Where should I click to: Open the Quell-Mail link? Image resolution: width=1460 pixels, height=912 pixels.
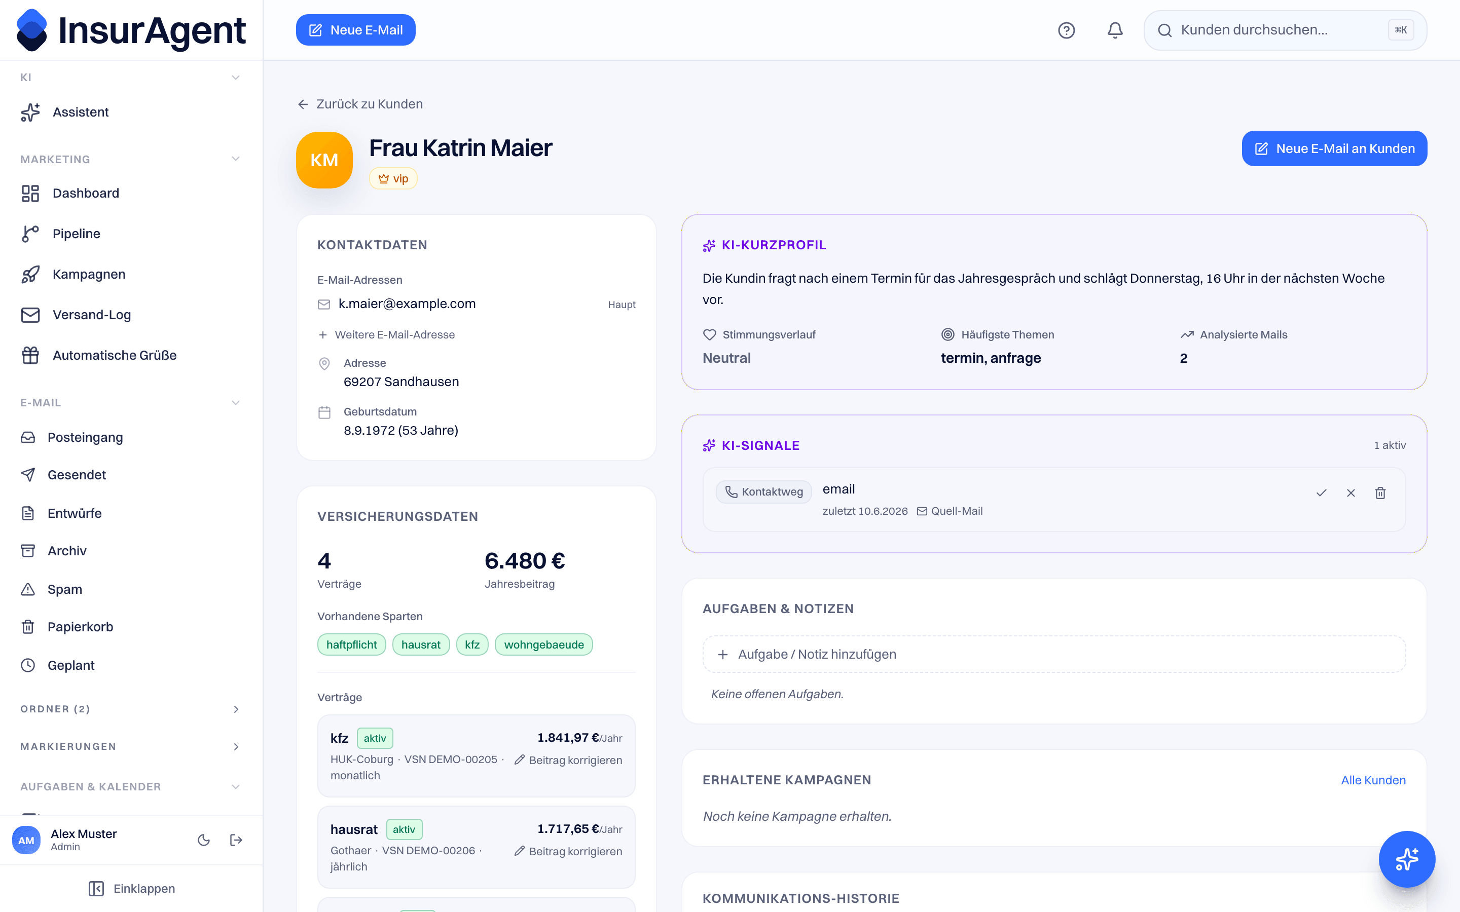tap(950, 511)
